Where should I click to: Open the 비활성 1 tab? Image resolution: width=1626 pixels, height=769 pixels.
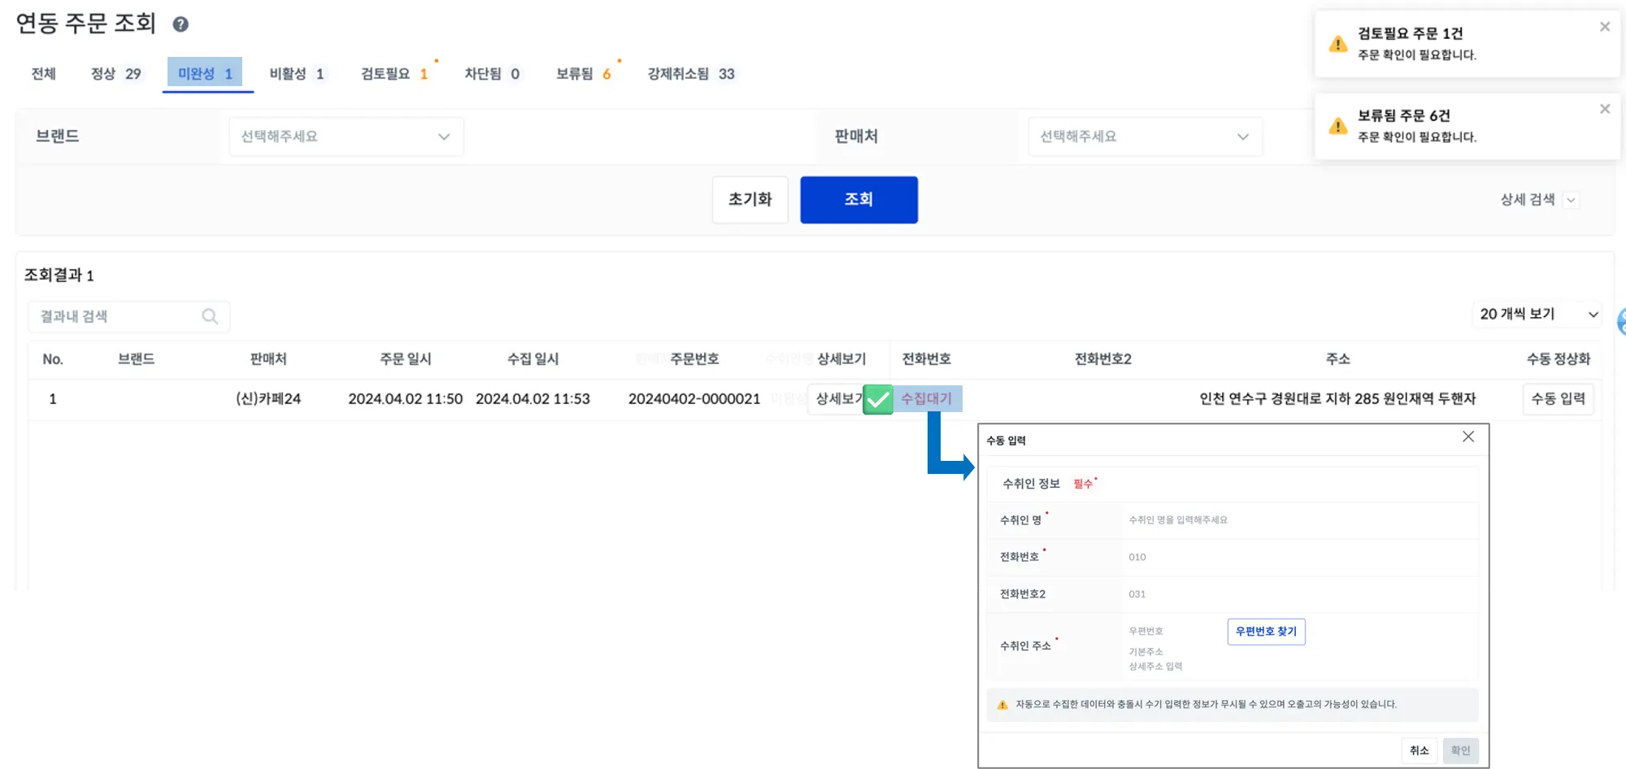[x=297, y=74]
